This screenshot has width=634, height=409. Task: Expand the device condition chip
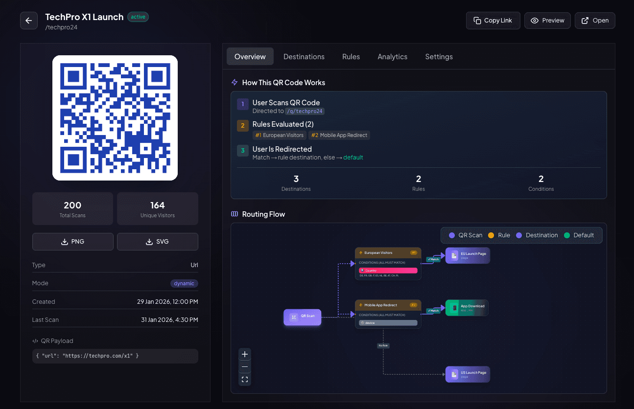388,323
